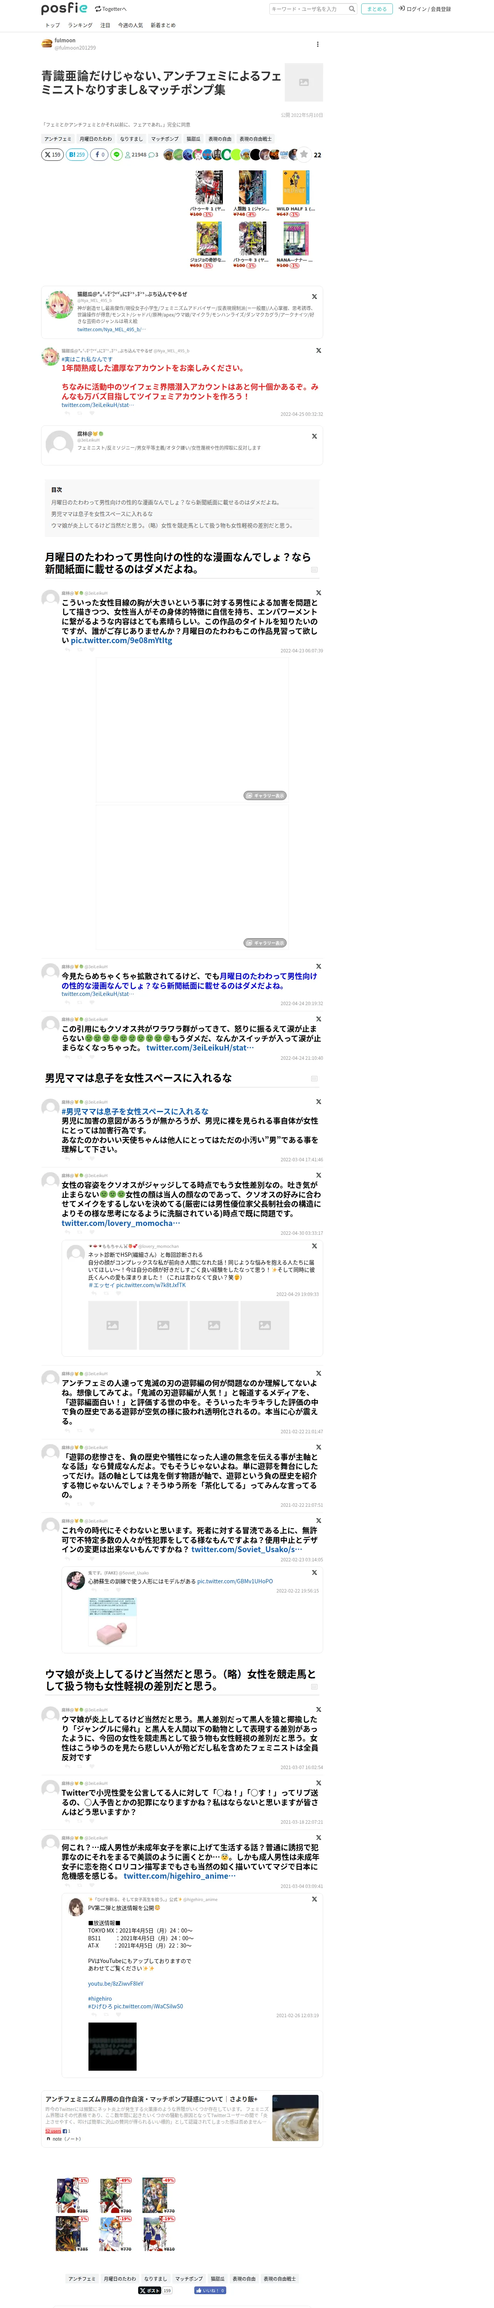Click the ログイン / 会員登録 link
The image size is (494, 2308).
tap(425, 9)
